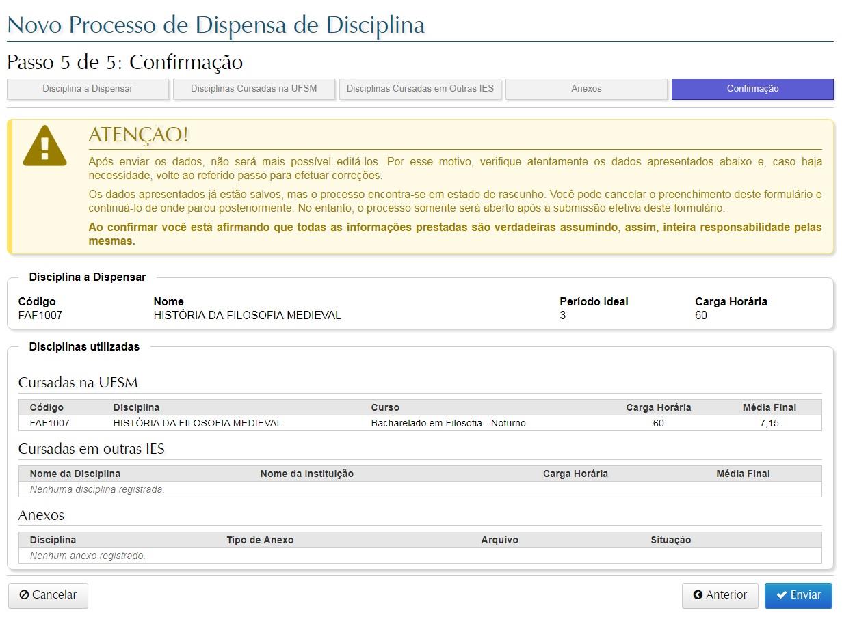Screen dimensions: 842x617
Task: Click the Nome da Instituição column header
Action: 306,474
